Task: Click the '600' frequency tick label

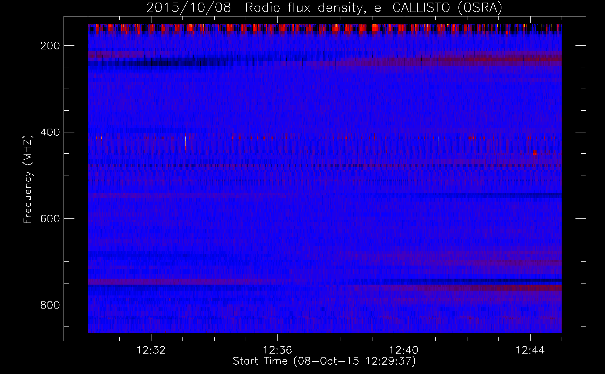Action: click(50, 219)
